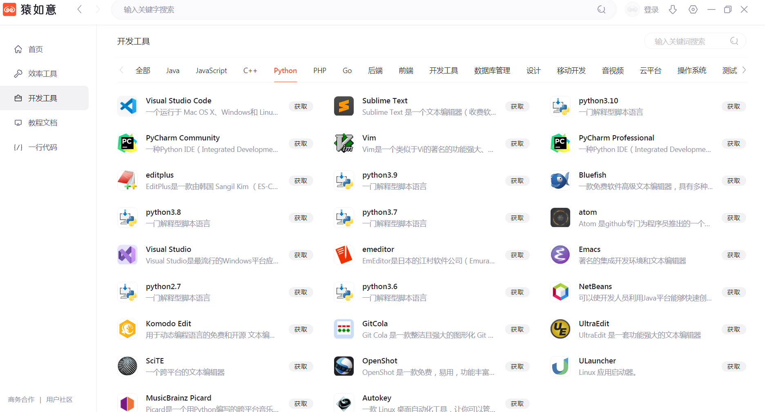This screenshot has height=412, width=765.
Task: Open the Emacs app icon
Action: point(560,255)
